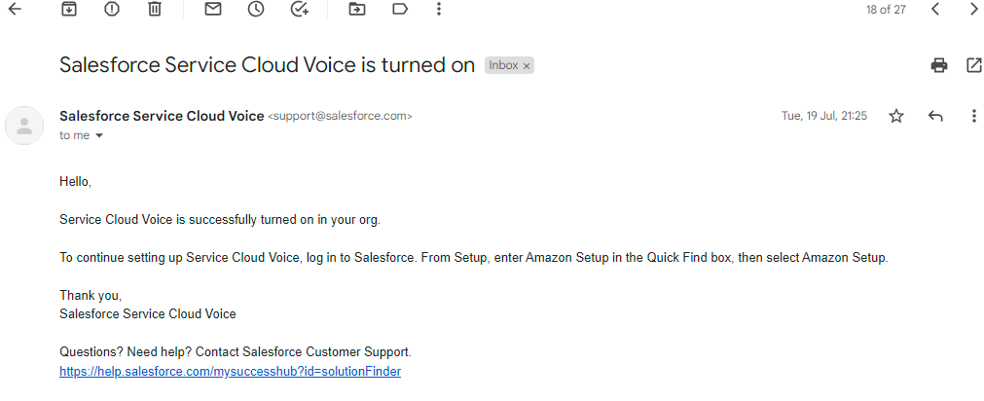Star the Salesforce message
984x401 pixels.
(896, 116)
